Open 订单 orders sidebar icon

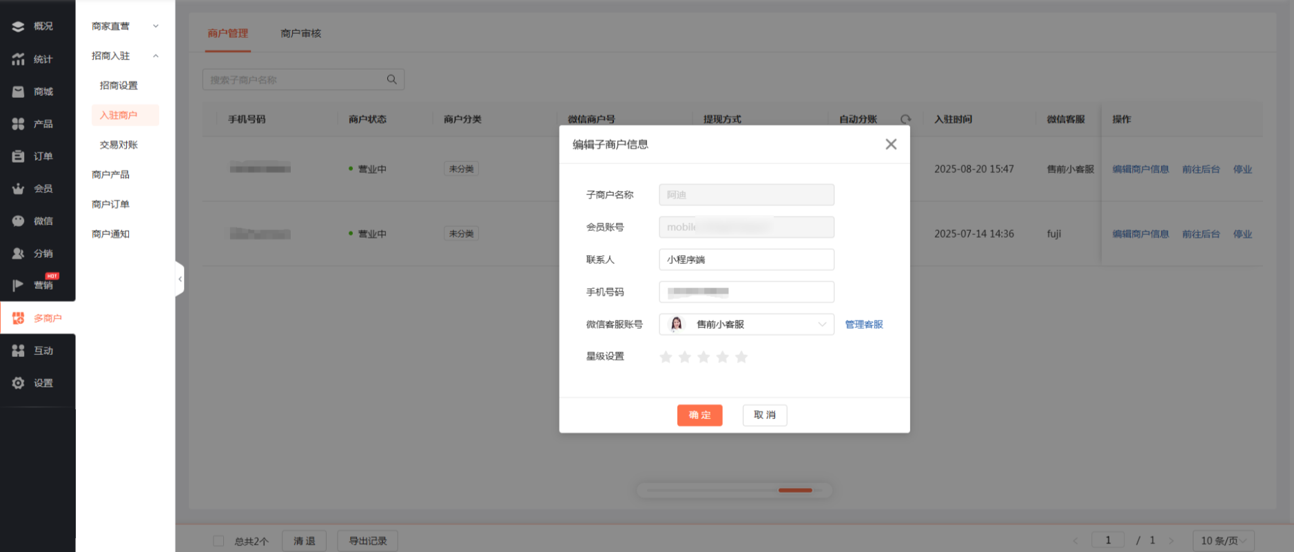19,156
